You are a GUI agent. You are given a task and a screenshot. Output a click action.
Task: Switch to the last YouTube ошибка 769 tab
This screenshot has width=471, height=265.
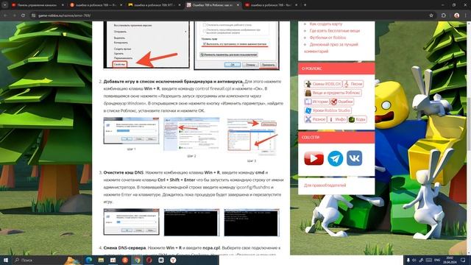coord(272,5)
